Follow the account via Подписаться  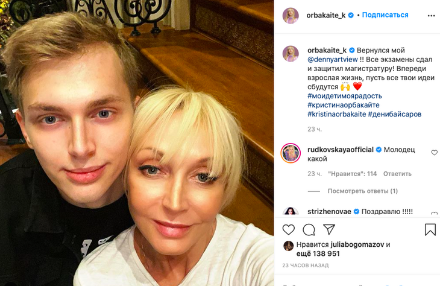click(x=385, y=15)
